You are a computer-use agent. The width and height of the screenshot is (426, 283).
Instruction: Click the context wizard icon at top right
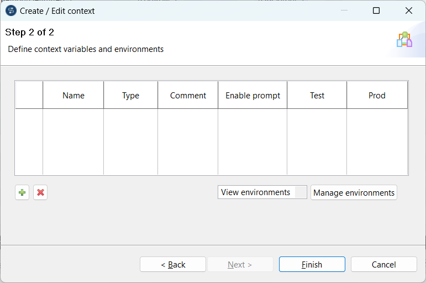point(404,40)
